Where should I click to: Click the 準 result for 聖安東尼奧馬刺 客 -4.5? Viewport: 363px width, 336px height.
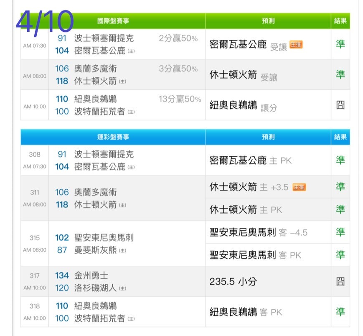pos(340,232)
